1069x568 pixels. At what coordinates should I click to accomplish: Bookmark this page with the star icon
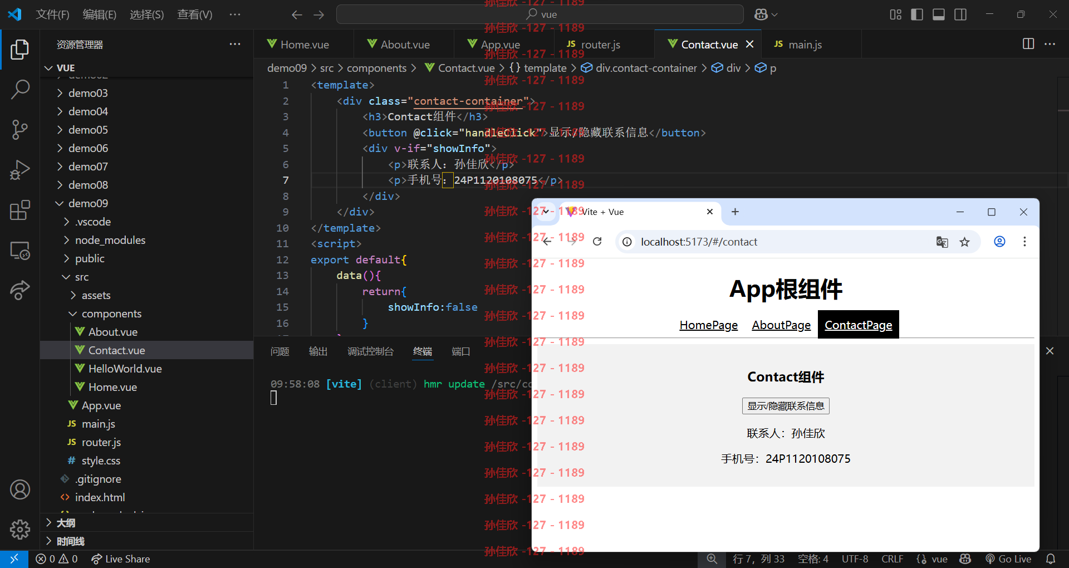964,242
